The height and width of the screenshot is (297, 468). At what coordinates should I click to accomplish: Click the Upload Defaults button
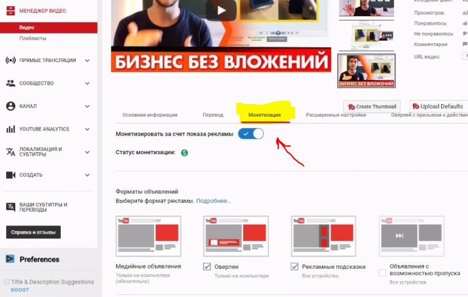pos(438,106)
